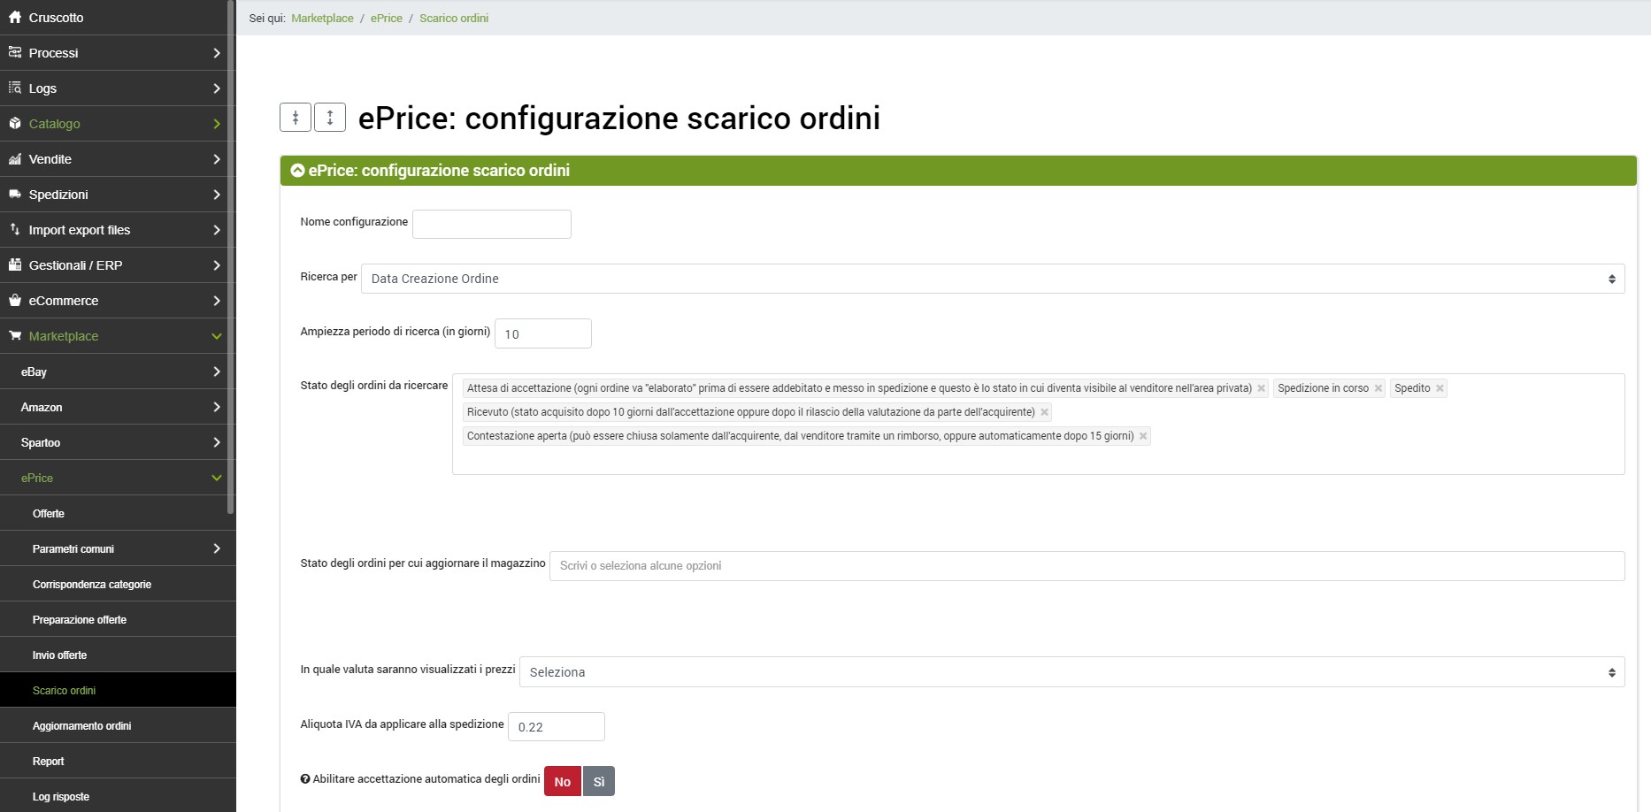Image resolution: width=1651 pixels, height=812 pixels.
Task: Click the 'Nome configurazione' text field
Action: [x=492, y=225]
